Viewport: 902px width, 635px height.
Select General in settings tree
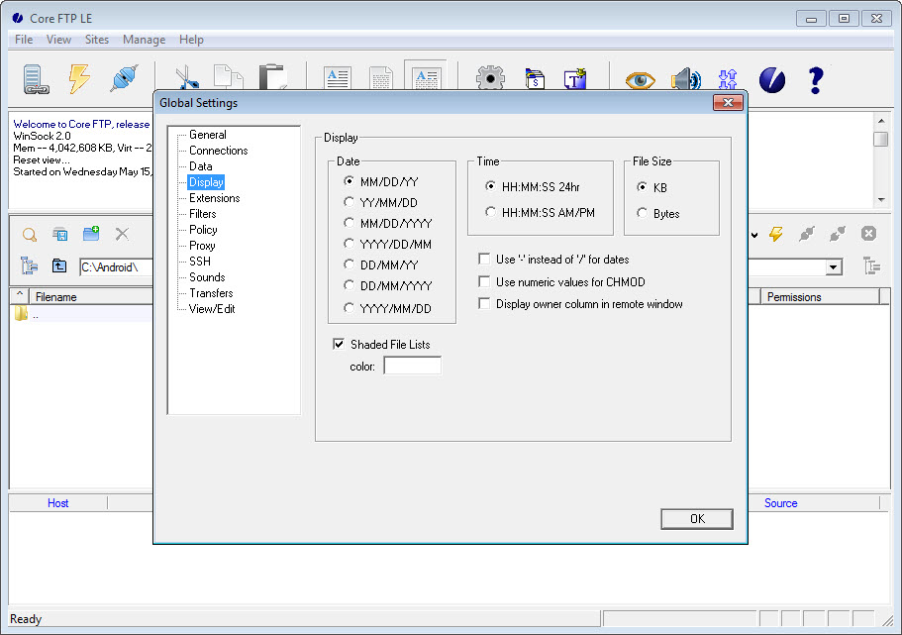pos(208,135)
